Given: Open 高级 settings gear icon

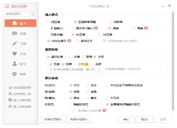Looking at the screenshot, I should (15, 74).
